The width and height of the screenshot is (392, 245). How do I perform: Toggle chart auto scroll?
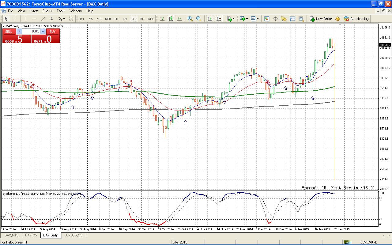[210, 19]
